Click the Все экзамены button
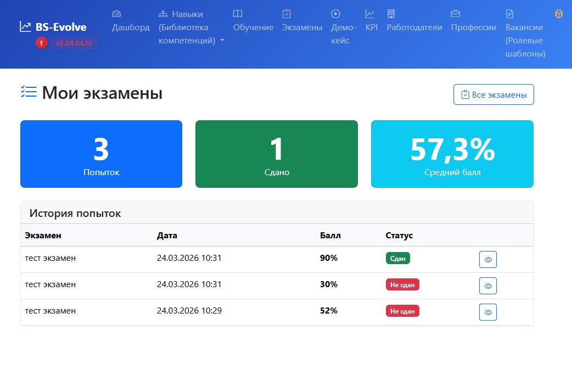This screenshot has width=572, height=386. tap(494, 94)
